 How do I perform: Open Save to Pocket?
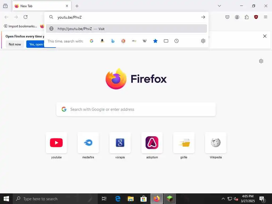pyautogui.click(x=227, y=17)
